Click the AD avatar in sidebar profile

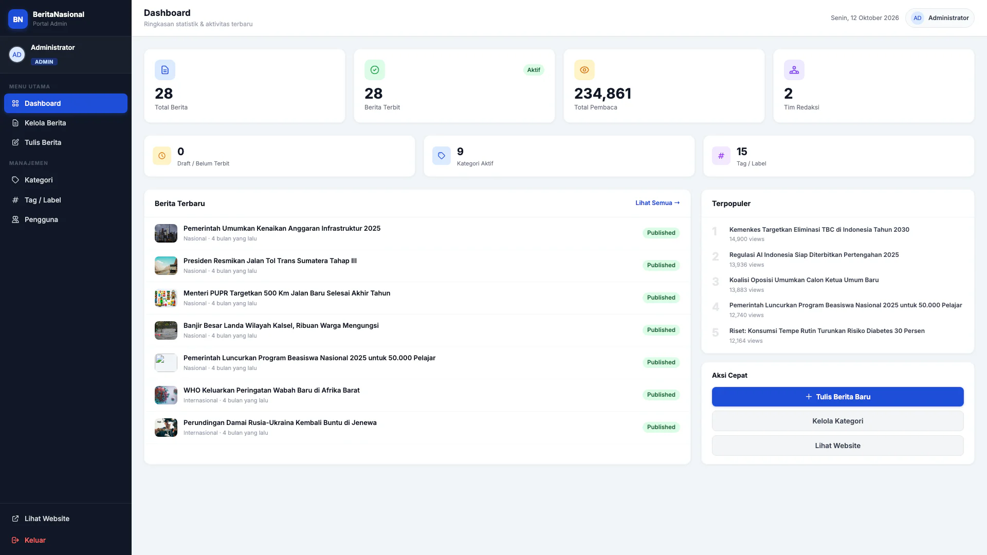tap(17, 54)
